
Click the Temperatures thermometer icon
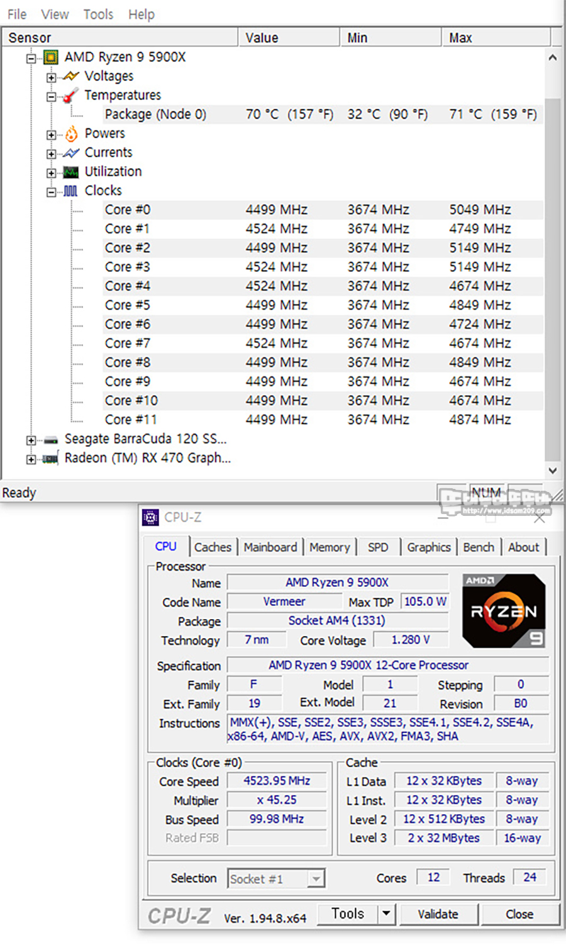tap(71, 96)
